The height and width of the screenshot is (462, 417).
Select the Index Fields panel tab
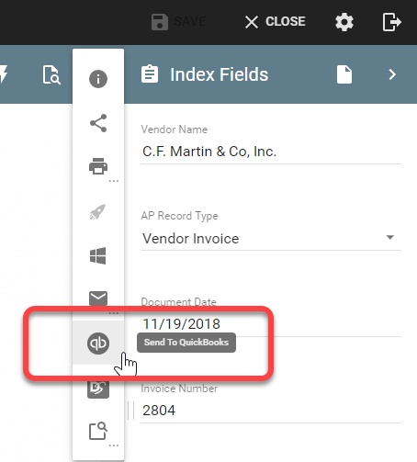point(205,74)
